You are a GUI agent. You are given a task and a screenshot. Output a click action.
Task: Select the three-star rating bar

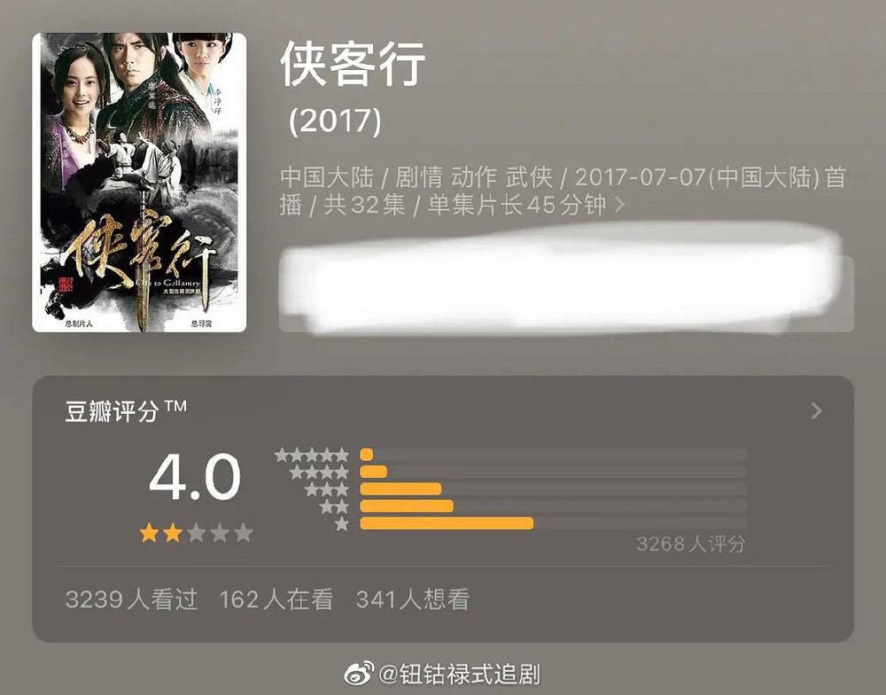[553, 488]
